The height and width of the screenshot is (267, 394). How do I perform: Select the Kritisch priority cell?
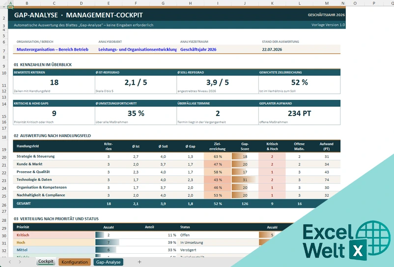pyautogui.click(x=54, y=235)
